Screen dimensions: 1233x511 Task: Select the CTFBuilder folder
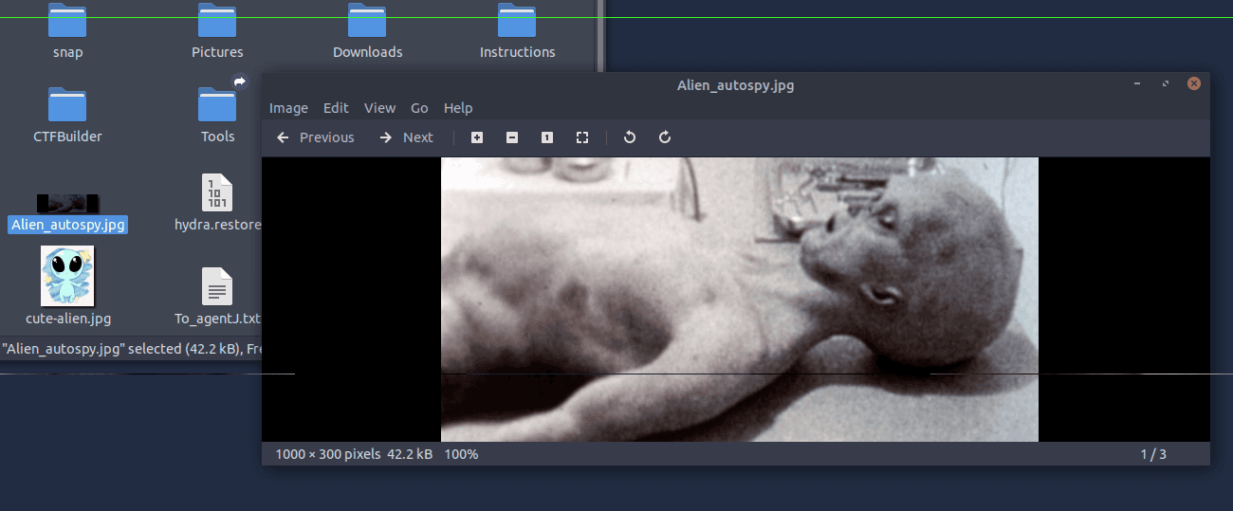(67, 105)
